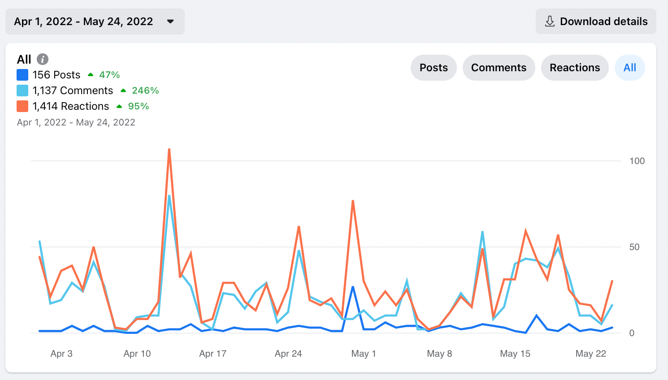The width and height of the screenshot is (668, 380).
Task: Click the Apr 10 axis label
Action: pos(137,354)
